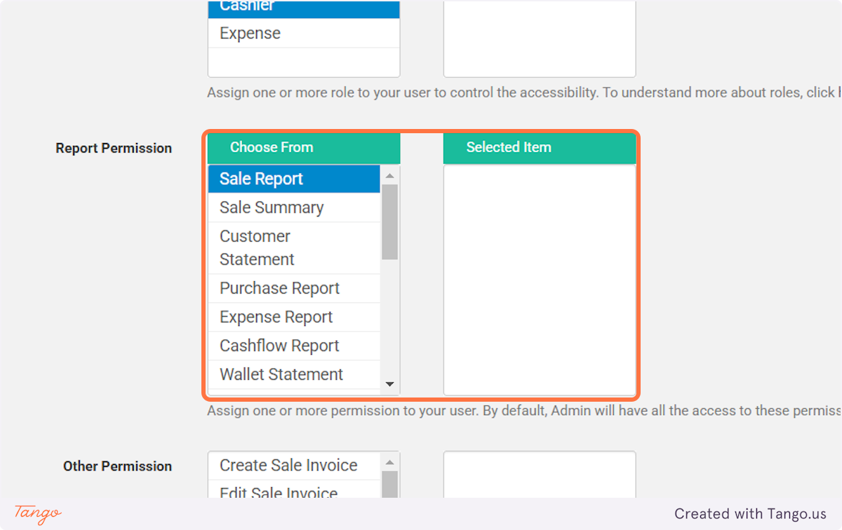Screen dimensions: 842x530
Task: Click Other Permission list scroll up arrow
Action: tap(390, 462)
